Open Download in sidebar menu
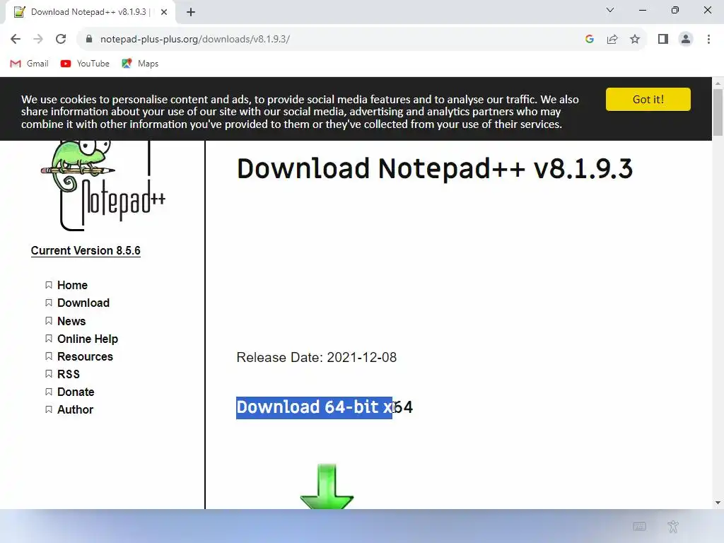The width and height of the screenshot is (724, 543). click(x=83, y=303)
